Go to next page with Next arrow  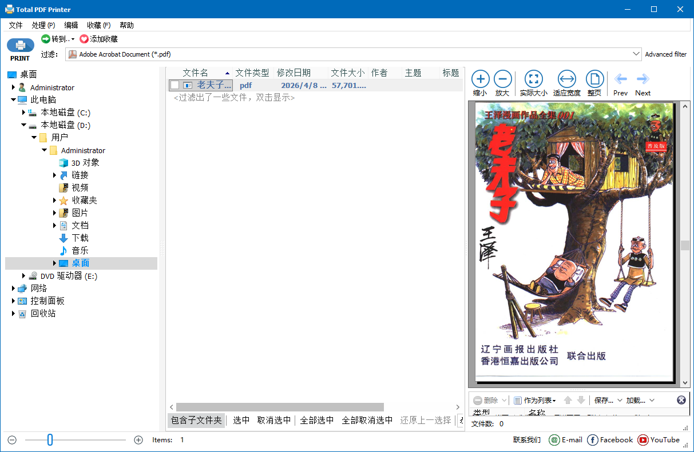pos(643,79)
